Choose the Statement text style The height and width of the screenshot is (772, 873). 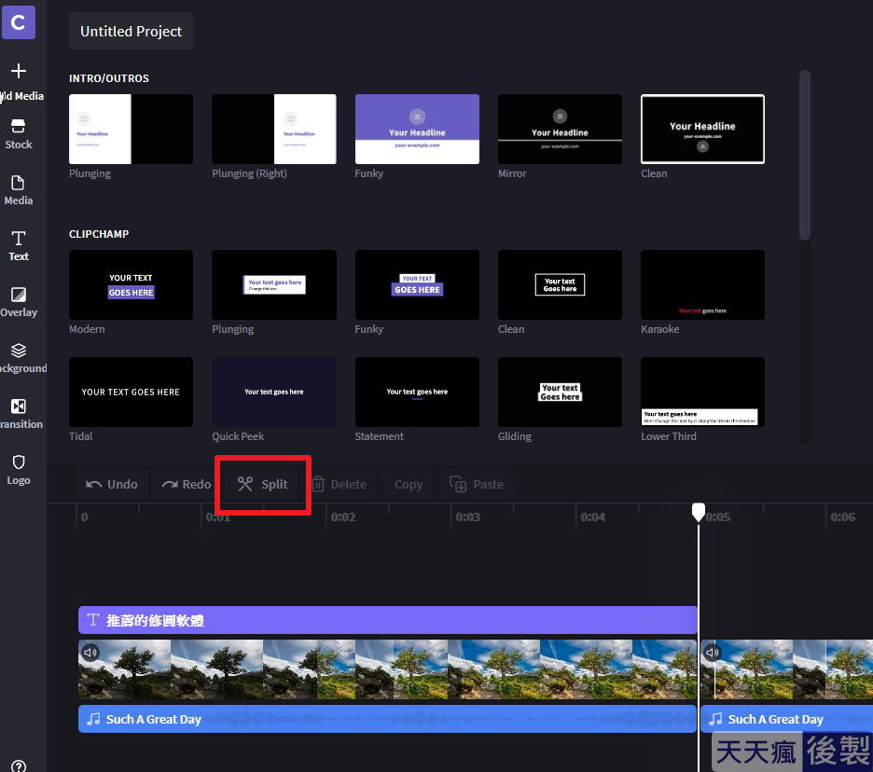click(x=417, y=392)
